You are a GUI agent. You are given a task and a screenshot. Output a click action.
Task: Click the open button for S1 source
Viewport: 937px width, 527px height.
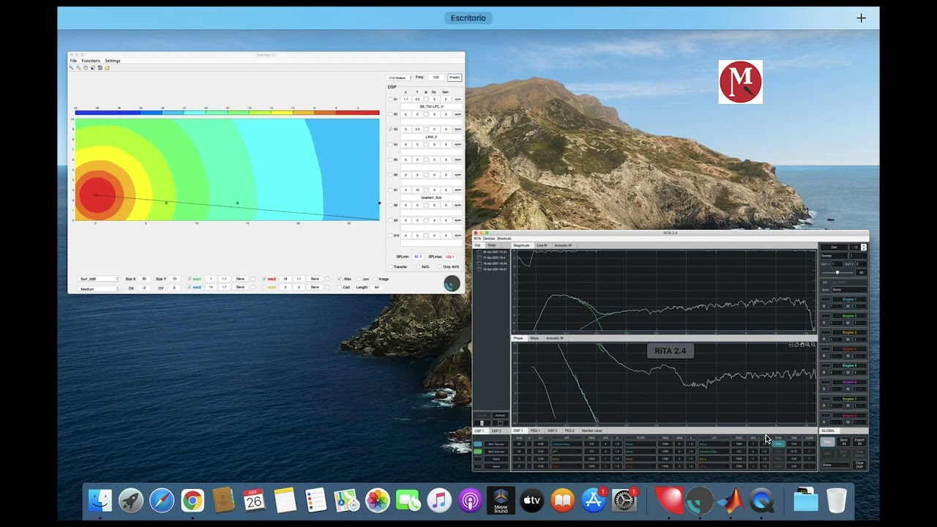point(458,99)
